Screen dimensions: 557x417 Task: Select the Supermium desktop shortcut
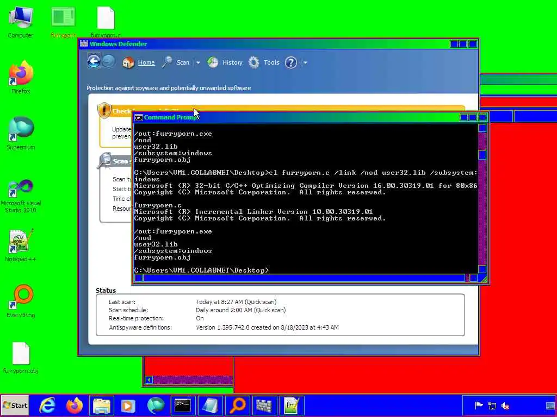click(x=21, y=134)
